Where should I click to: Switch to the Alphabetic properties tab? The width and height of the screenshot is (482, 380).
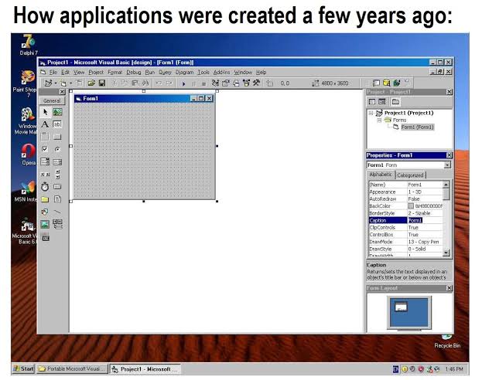(381, 175)
